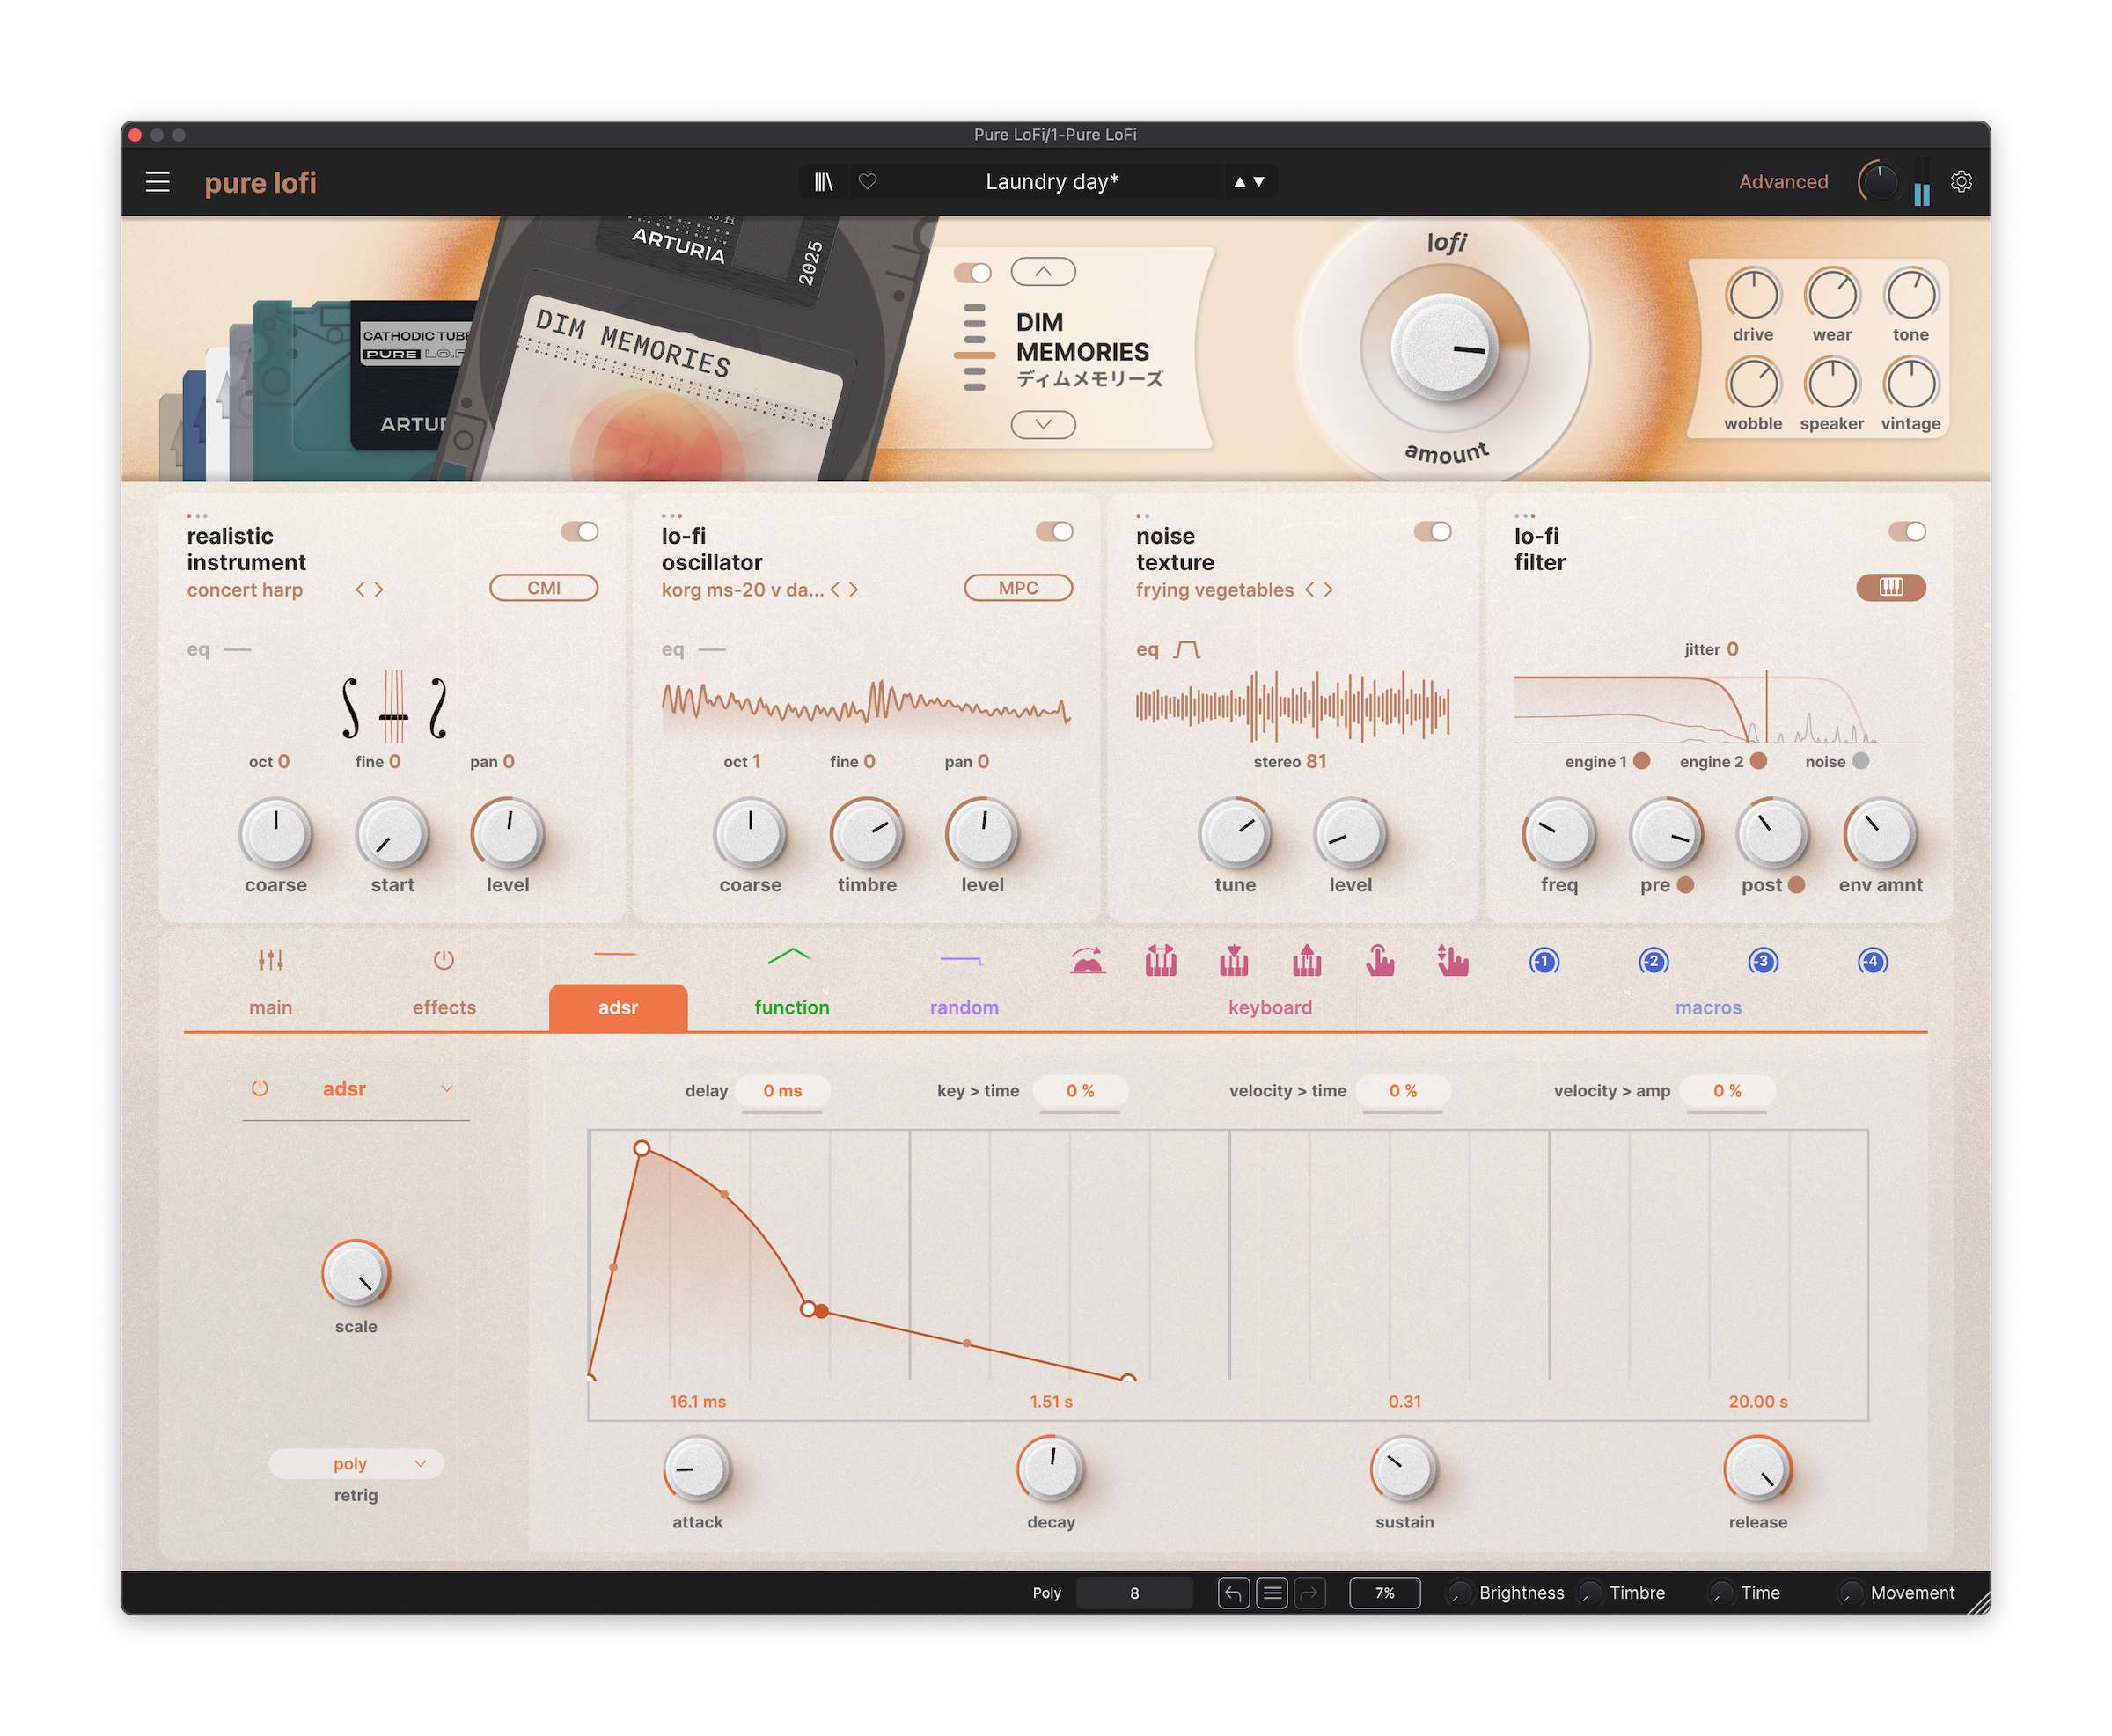The width and height of the screenshot is (2112, 1736).
Task: Favorite the preset with heart icon
Action: (x=867, y=182)
